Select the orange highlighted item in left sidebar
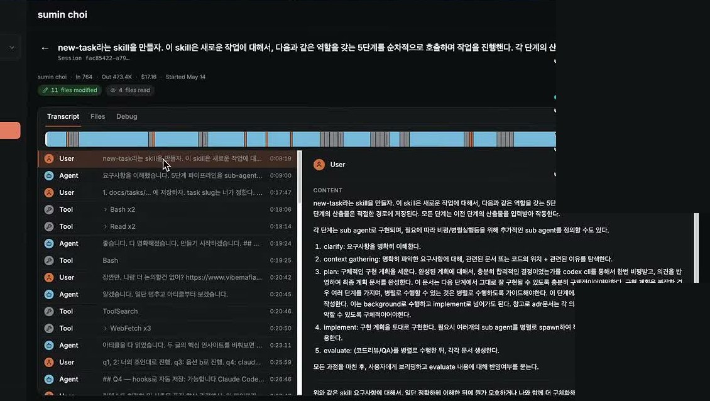The height and width of the screenshot is (401, 710). pyautogui.click(x=10, y=131)
